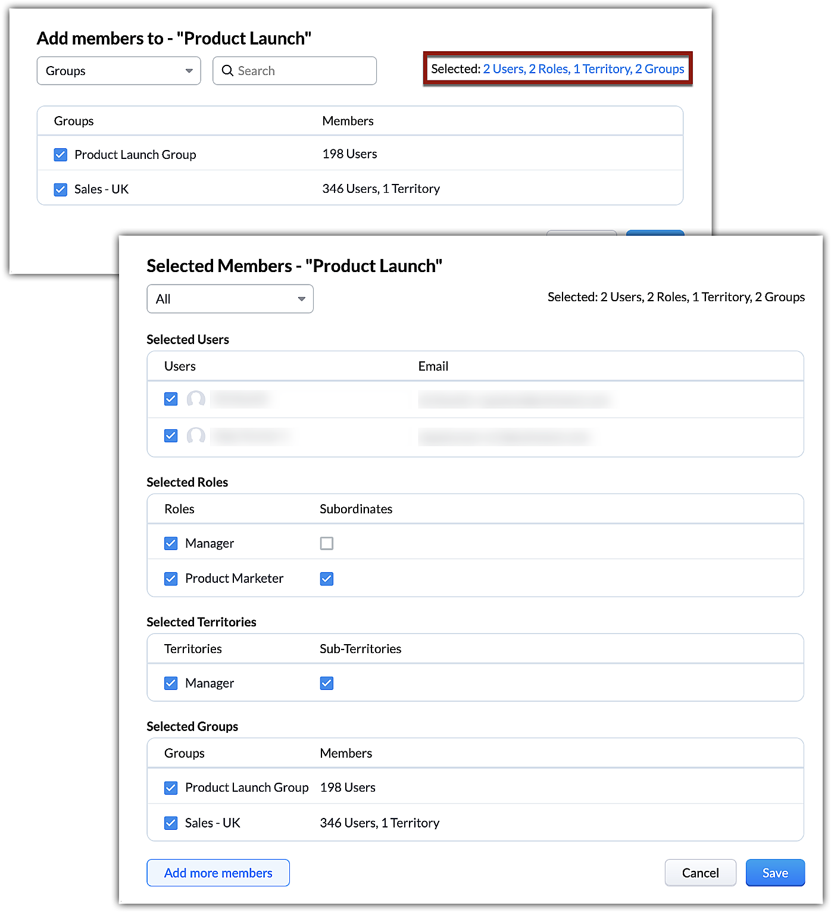This screenshot has width=831, height=912.
Task: Click the Search field in Add members window
Action: tap(295, 71)
